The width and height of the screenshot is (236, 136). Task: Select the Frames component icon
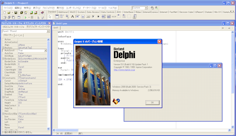(57, 17)
